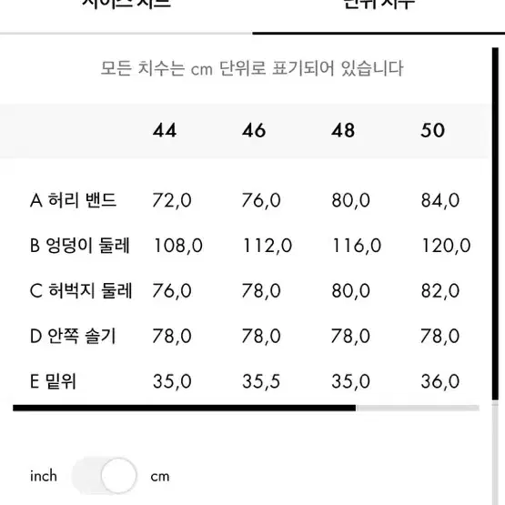Click the C 허벅지 둘레 row label
Screen dimensions: 505x505
[81, 290]
